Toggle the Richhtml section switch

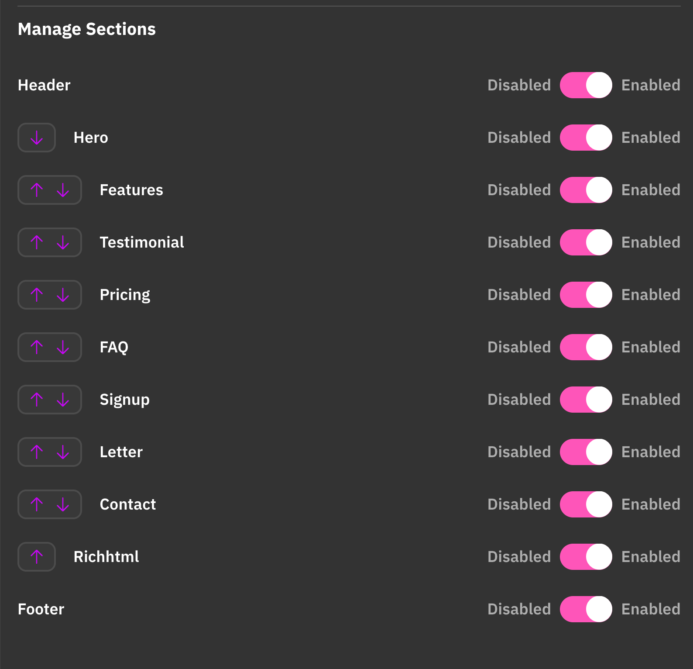click(x=586, y=557)
